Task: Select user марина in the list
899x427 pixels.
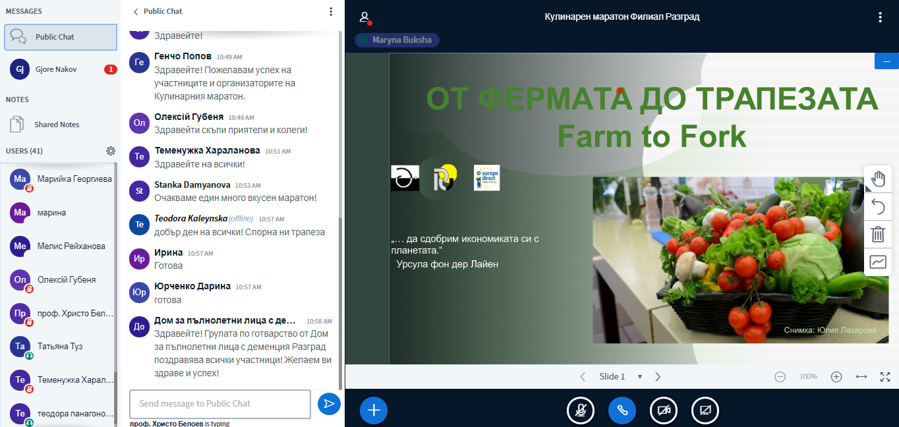Action: click(58, 213)
